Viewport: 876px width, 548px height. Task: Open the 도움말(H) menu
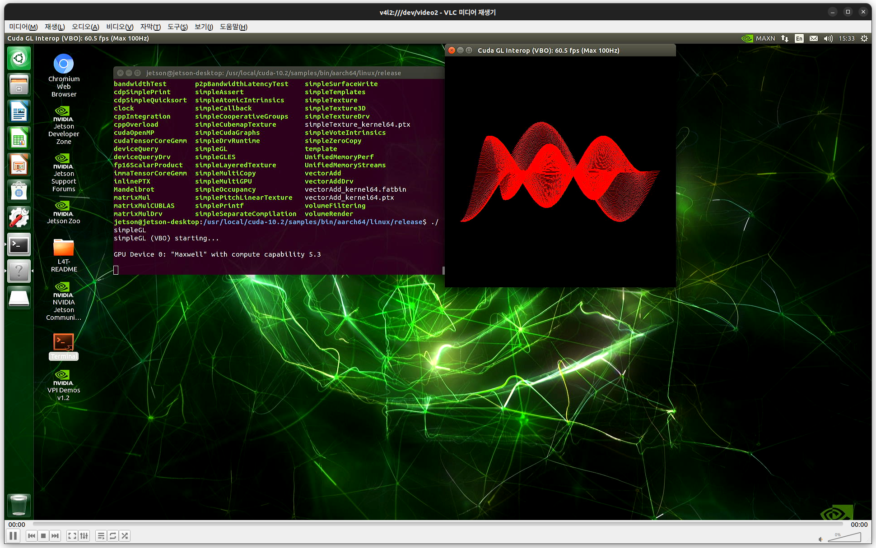click(x=233, y=27)
